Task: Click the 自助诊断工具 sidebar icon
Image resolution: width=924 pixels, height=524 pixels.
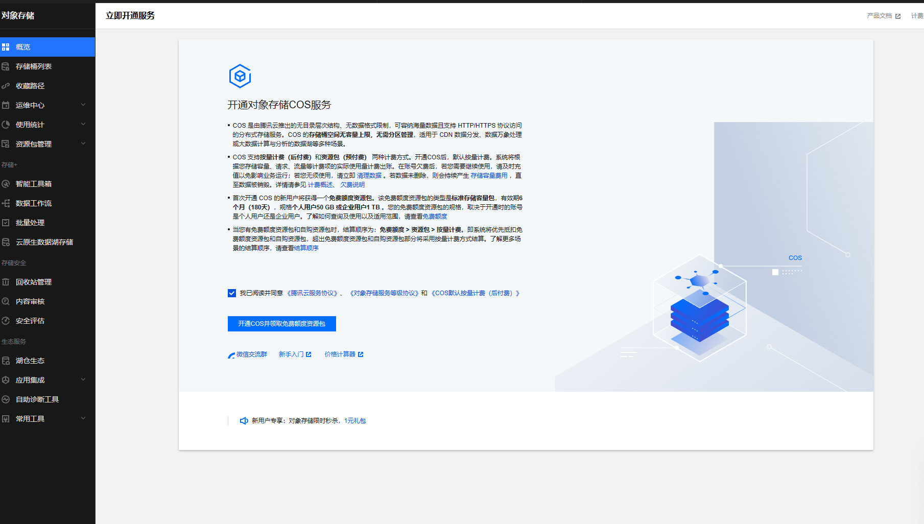Action: coord(6,399)
